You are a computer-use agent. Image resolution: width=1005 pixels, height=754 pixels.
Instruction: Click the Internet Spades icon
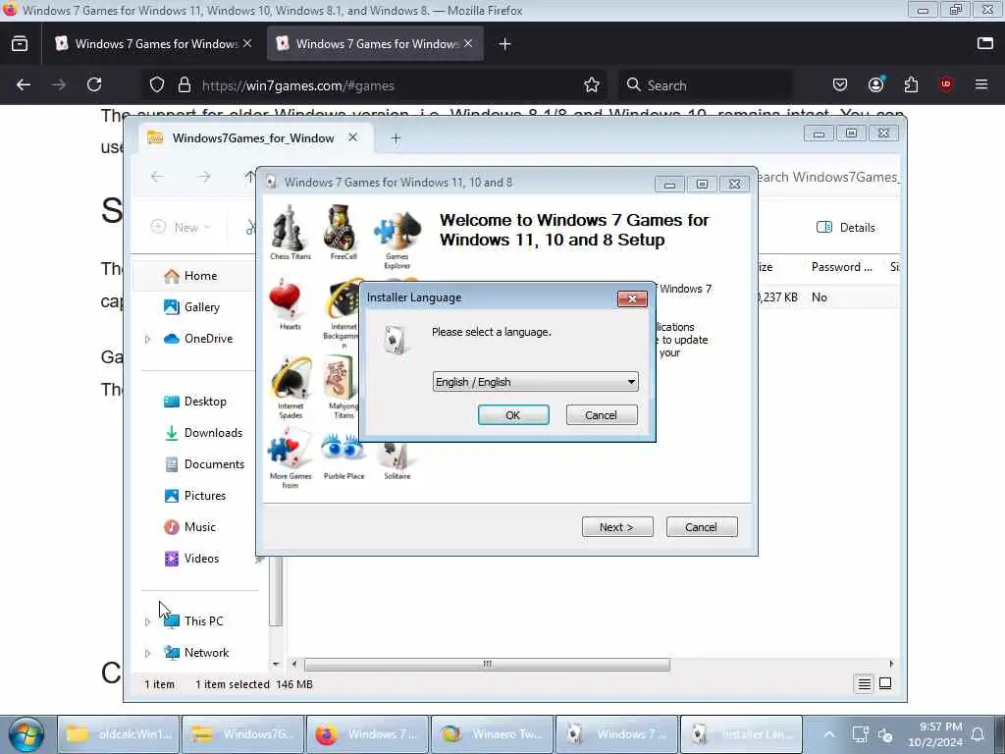(290, 388)
